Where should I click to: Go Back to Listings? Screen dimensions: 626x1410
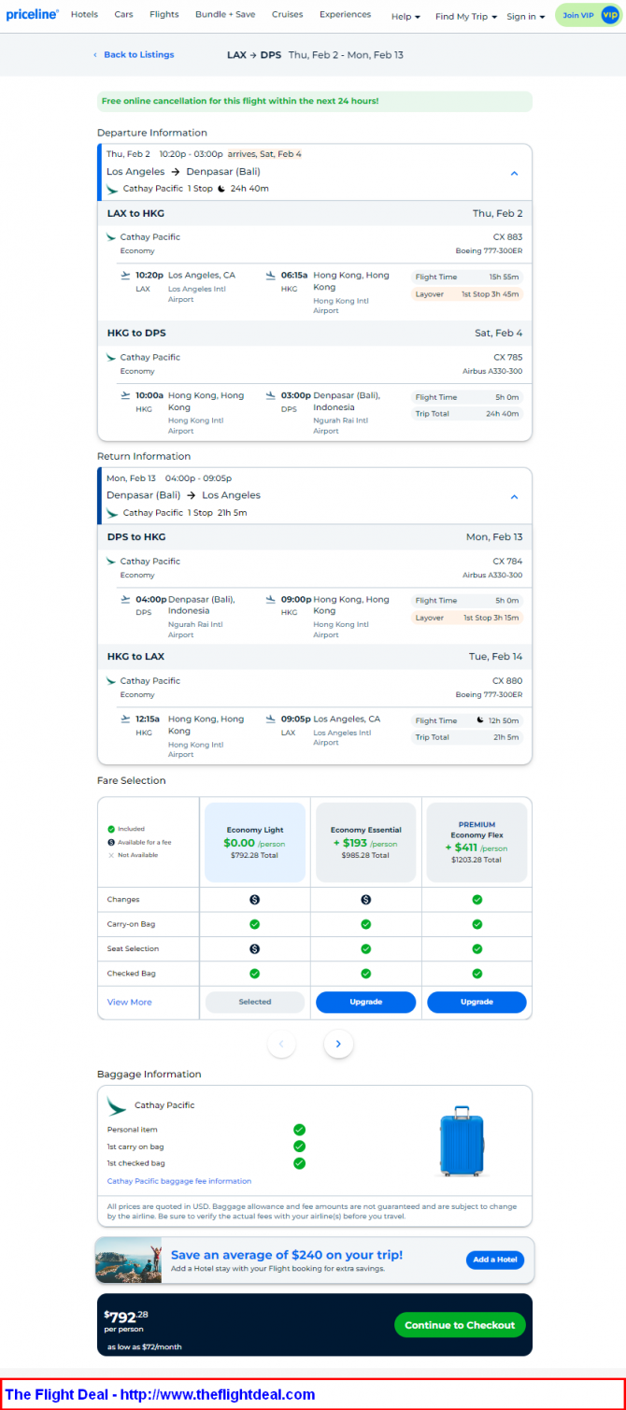134,55
